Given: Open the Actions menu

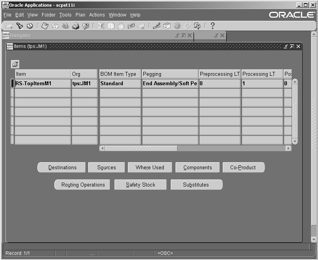Looking at the screenshot, I should 97,15.
